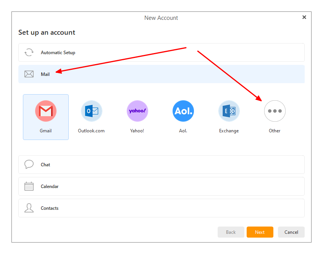Choose the Outlook.com provider icon
Image resolution: width=323 pixels, height=254 pixels.
92,111
